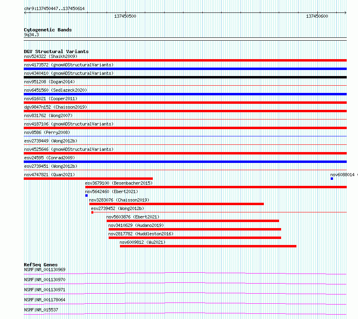Screen dimensions: 358x319
Task: Click dgv9847n152 (Chaisson2019) label
Action: [x=56, y=107]
